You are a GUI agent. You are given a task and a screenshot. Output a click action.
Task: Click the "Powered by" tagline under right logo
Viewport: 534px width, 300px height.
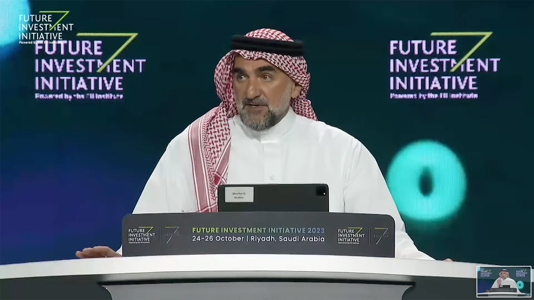(x=433, y=96)
